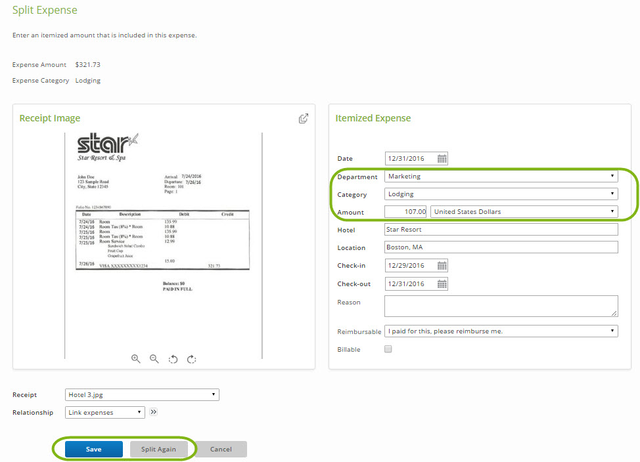Rotate receipt image counterclockwise
Image resolution: width=640 pixels, height=462 pixels.
click(173, 359)
